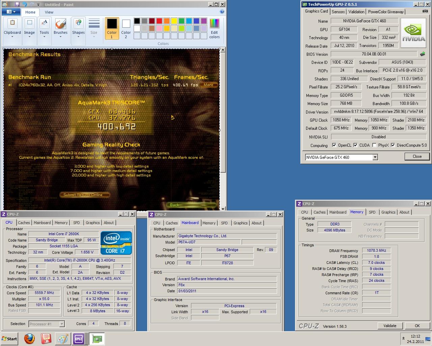Open the Memory tab in the Mainboard CPU-Z window
This screenshot has height=346, width=432.
[209, 223]
